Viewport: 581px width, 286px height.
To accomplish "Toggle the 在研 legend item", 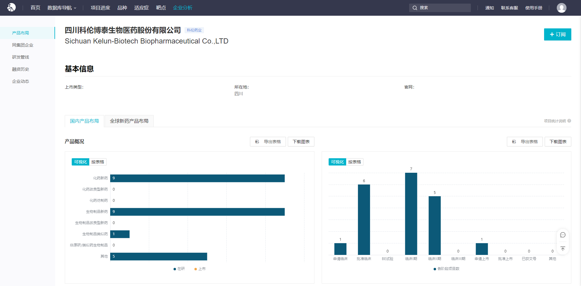I will point(179,269).
